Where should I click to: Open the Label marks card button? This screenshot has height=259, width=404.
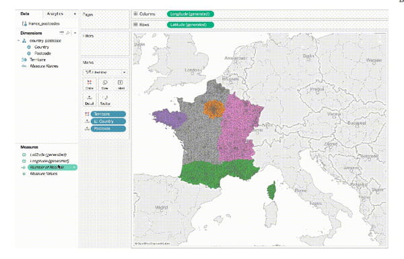click(x=121, y=85)
